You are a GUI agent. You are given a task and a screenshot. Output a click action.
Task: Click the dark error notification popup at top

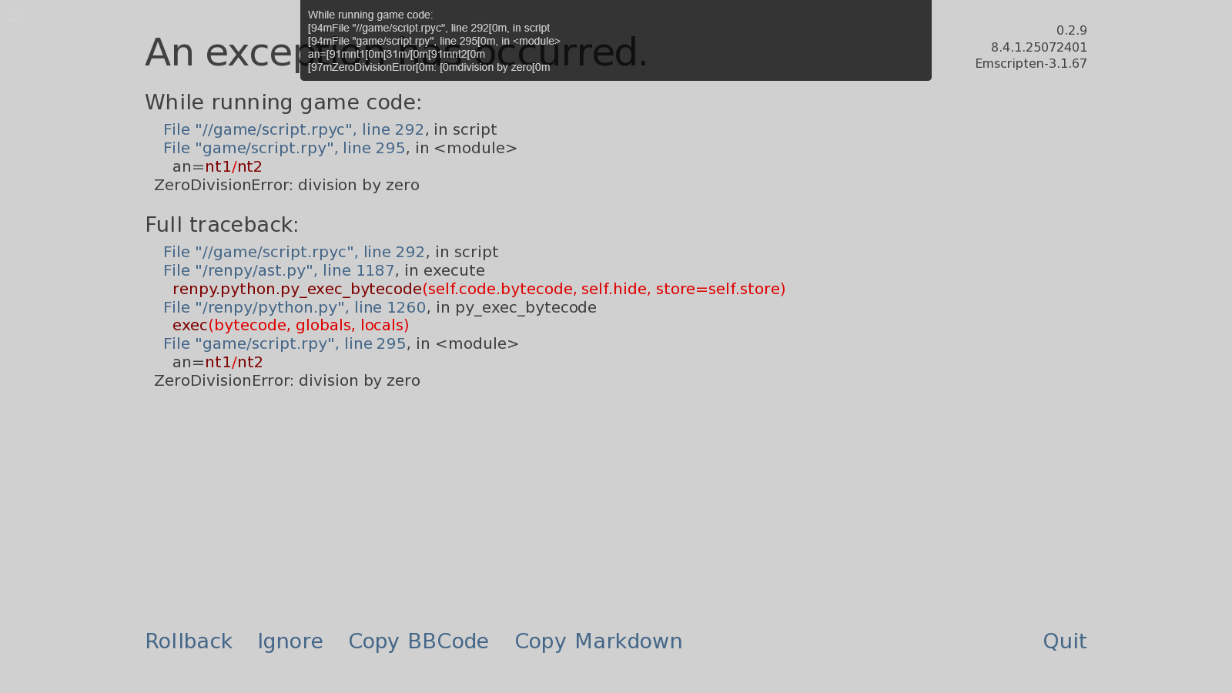point(616,40)
